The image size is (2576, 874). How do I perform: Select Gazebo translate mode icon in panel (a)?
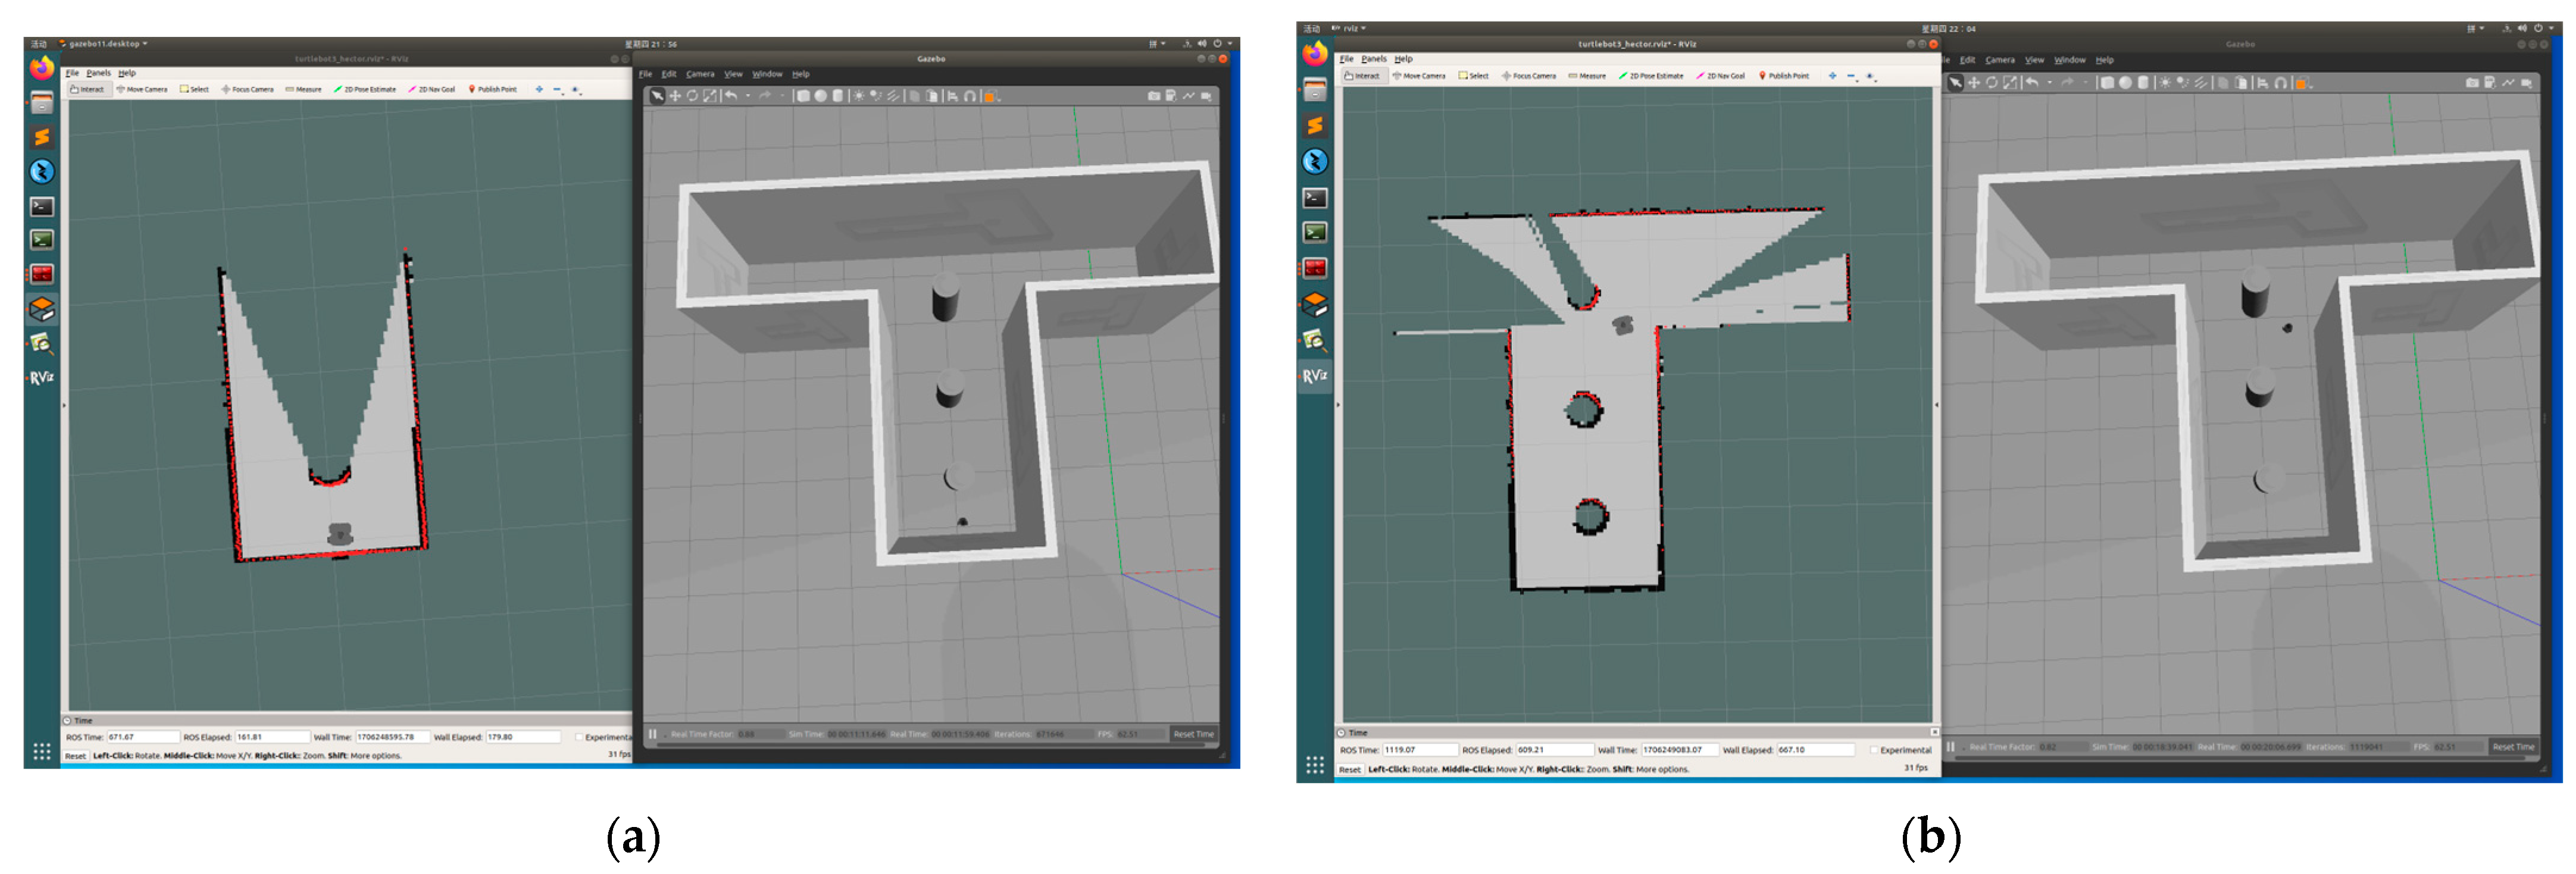point(675,97)
